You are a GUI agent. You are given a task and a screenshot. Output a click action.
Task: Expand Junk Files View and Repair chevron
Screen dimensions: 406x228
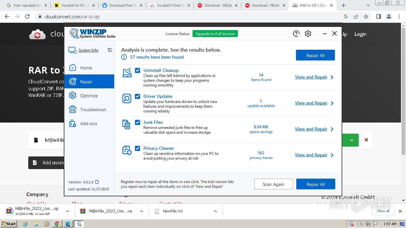[332, 129]
